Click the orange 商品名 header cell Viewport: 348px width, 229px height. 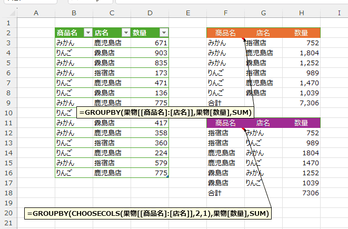(x=225, y=33)
